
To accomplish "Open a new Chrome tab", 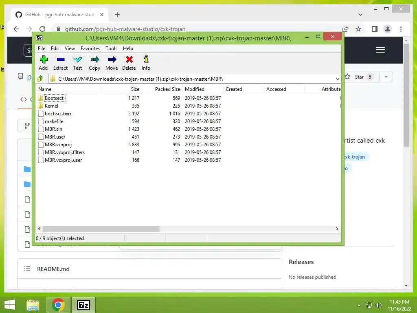I will pos(117,15).
